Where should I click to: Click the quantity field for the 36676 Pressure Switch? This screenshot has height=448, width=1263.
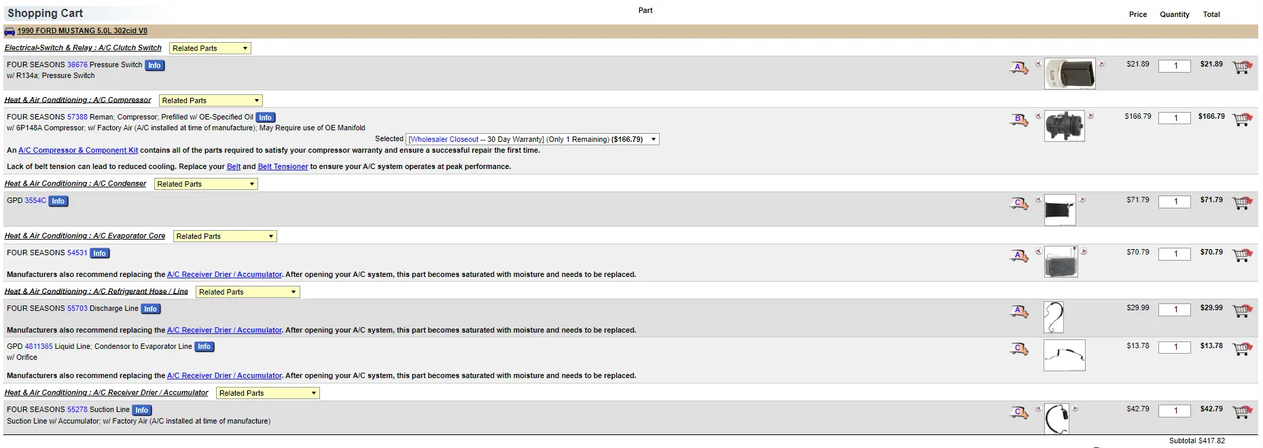coord(1175,66)
